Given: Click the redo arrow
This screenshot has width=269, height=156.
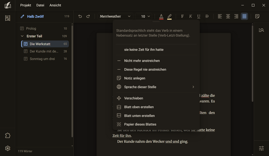Looking at the screenshot, I should (x=88, y=16).
